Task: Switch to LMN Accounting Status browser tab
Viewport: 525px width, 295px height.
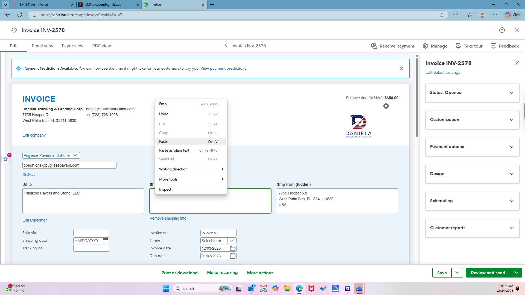Action: point(108,5)
